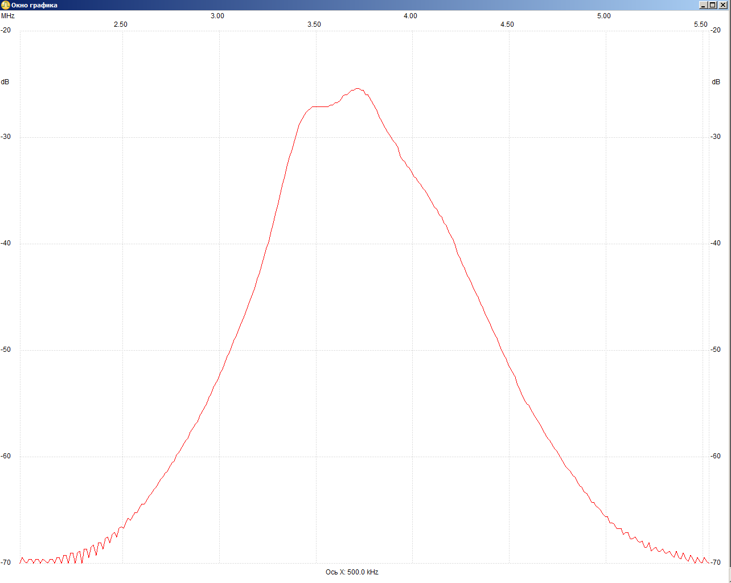Click the Окно графика title text

pyautogui.click(x=34, y=5)
